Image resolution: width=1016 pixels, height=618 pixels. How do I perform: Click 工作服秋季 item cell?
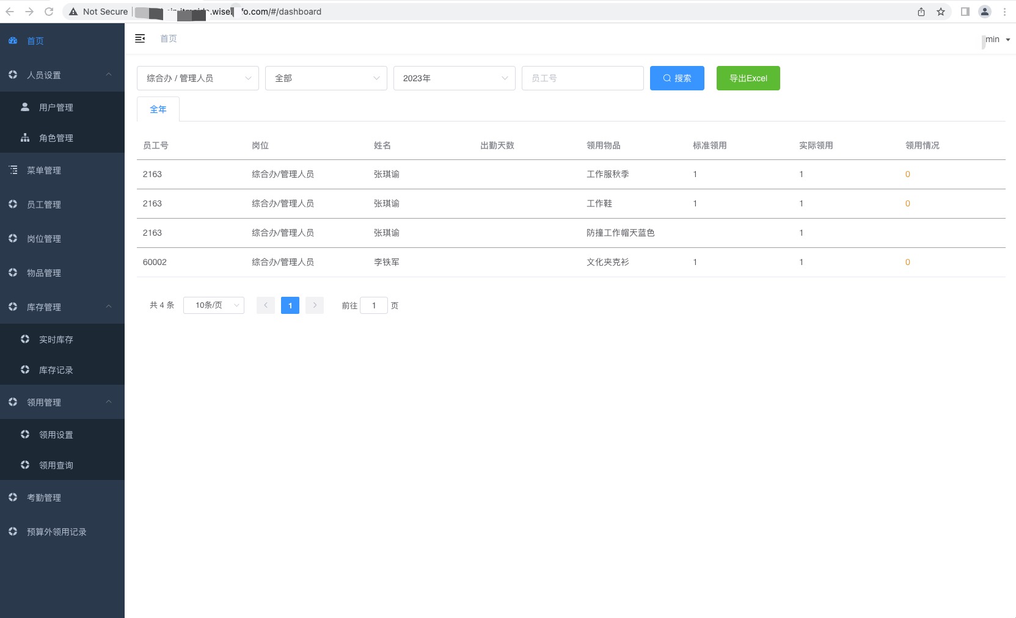[x=608, y=174]
